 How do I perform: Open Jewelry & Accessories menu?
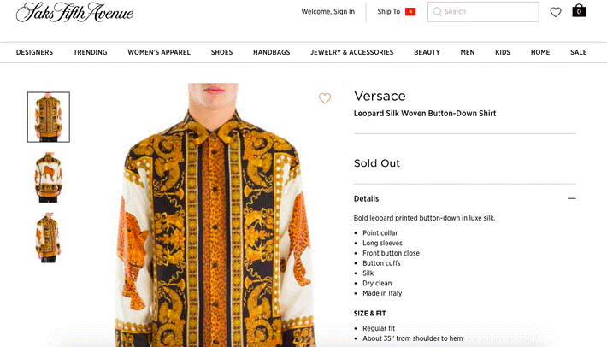point(352,52)
